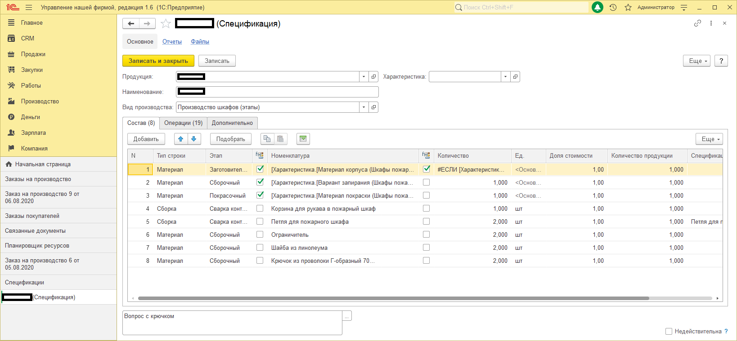Open notifications bell icon in title bar
Viewport: 737px width, 341px height.
[x=598, y=8]
